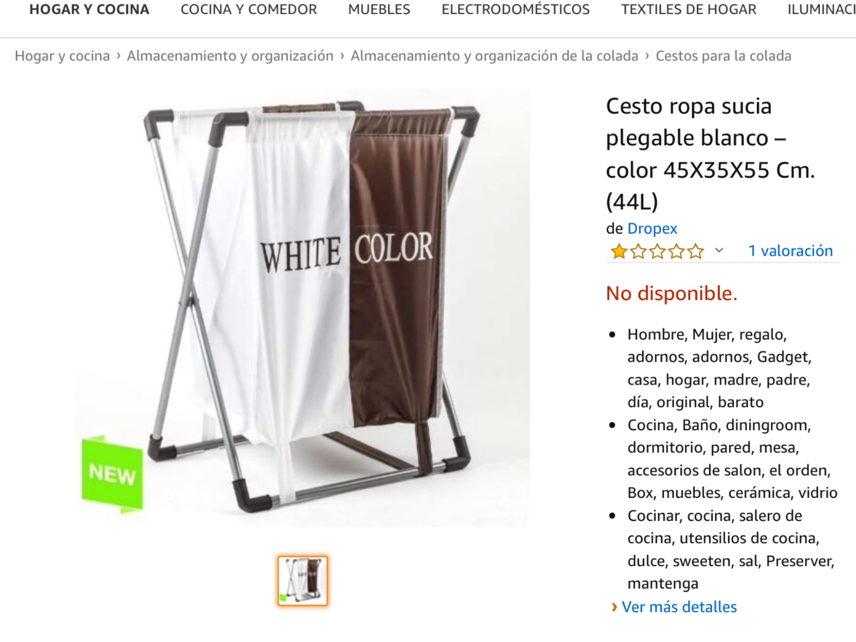Select the laundry basket thumbnail

point(303,581)
